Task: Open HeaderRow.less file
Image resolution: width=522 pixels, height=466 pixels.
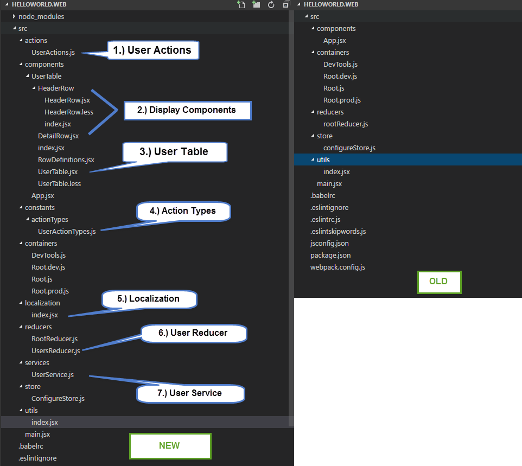Action: [68, 112]
